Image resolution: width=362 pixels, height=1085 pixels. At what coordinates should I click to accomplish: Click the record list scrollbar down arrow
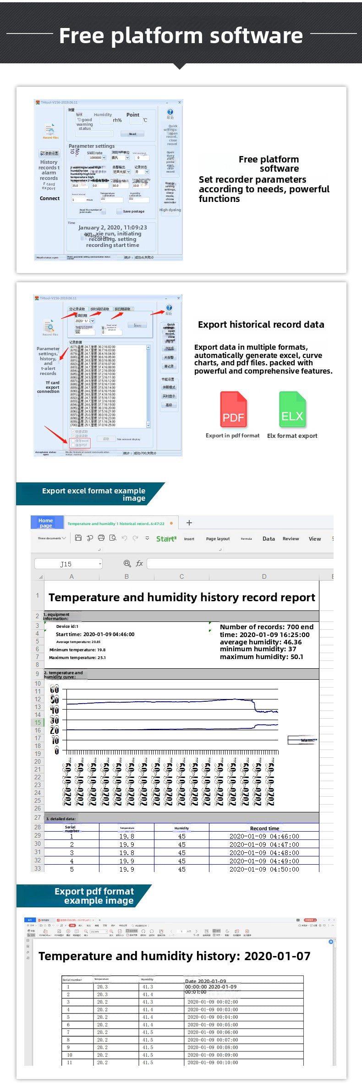[x=148, y=425]
